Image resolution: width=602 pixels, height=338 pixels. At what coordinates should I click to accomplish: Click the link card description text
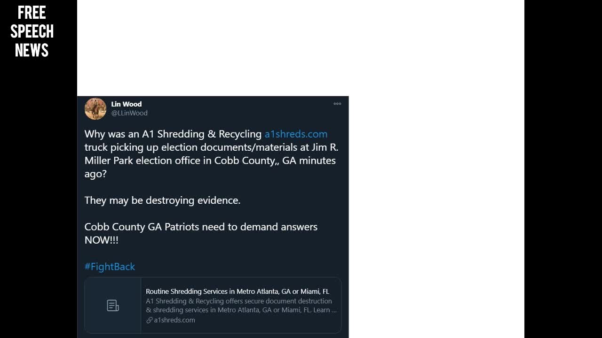241,306
